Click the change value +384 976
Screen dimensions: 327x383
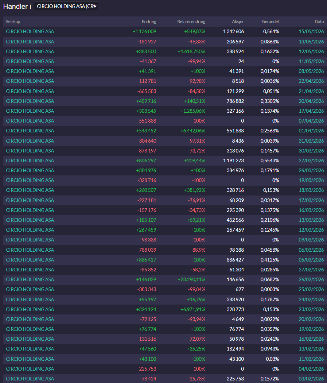click(x=146, y=170)
